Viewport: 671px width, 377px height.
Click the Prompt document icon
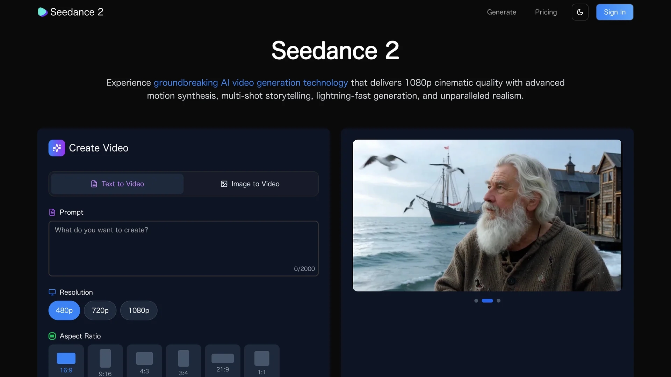pos(52,212)
